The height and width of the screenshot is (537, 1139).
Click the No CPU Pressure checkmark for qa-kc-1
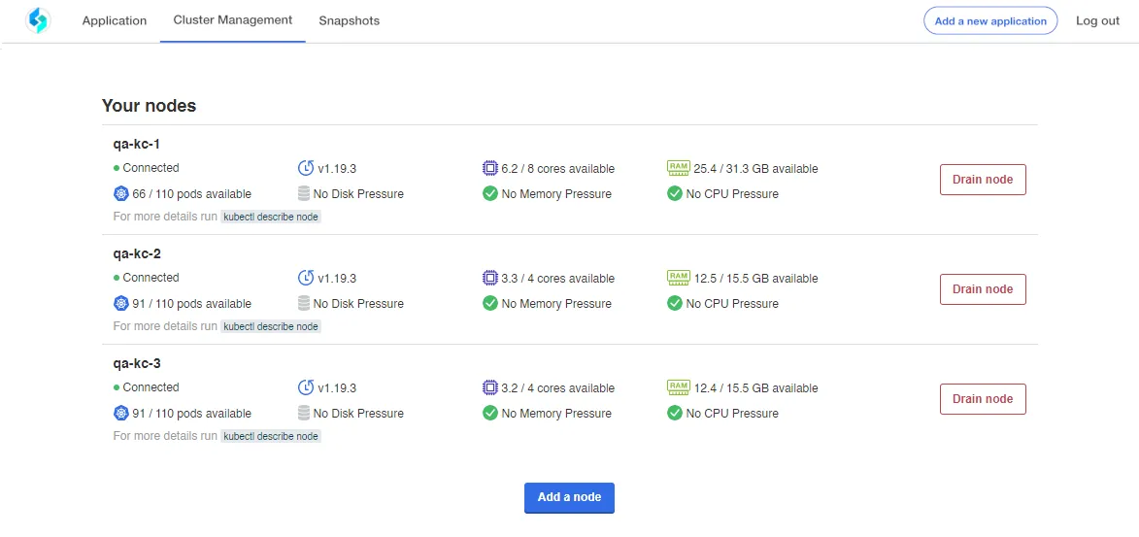pyautogui.click(x=675, y=193)
